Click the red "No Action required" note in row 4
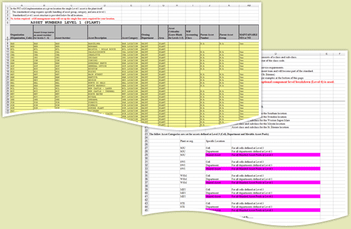This screenshot has height=229, width=351. [x=63, y=19]
